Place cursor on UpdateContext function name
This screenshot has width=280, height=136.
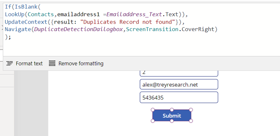(x=26, y=22)
